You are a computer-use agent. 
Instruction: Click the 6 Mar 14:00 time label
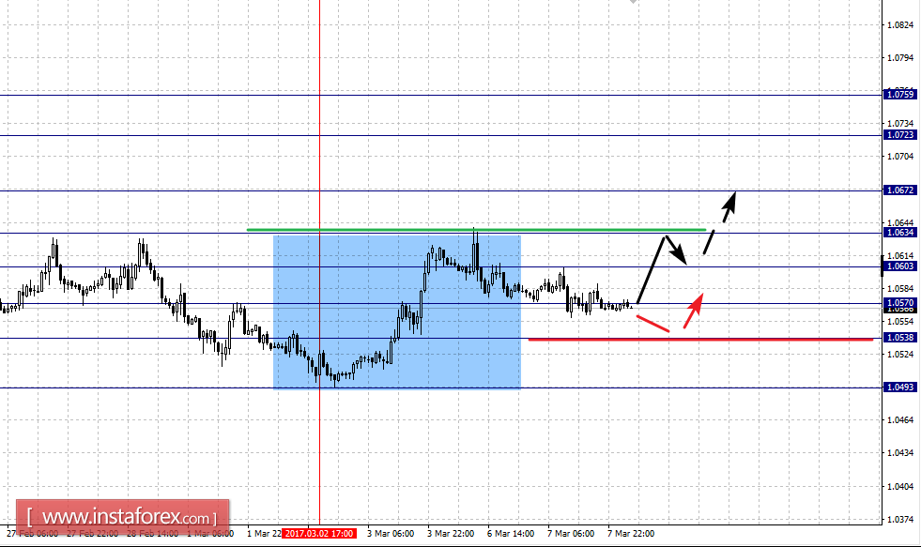click(x=511, y=534)
